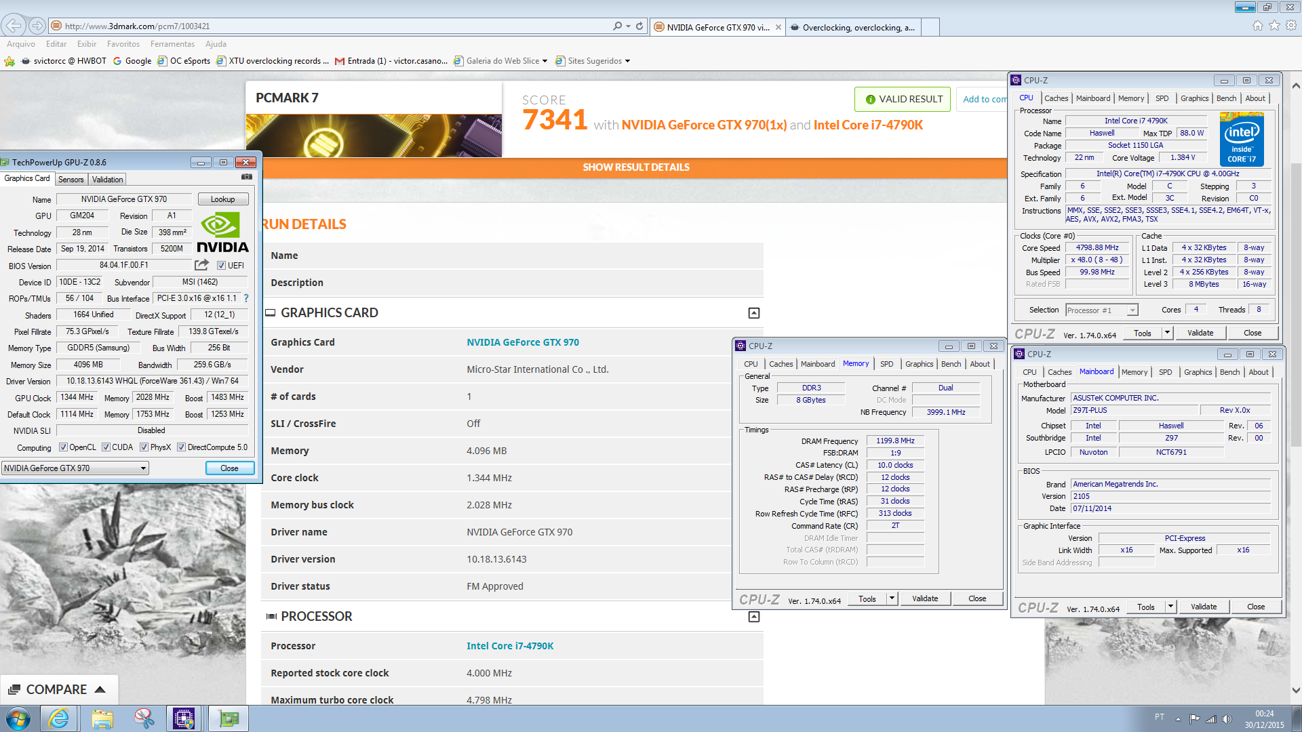Click the GPU-Z BIOS save/share icon

click(202, 265)
